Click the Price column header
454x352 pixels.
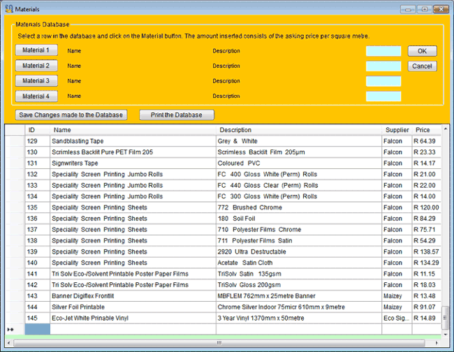[x=423, y=130]
